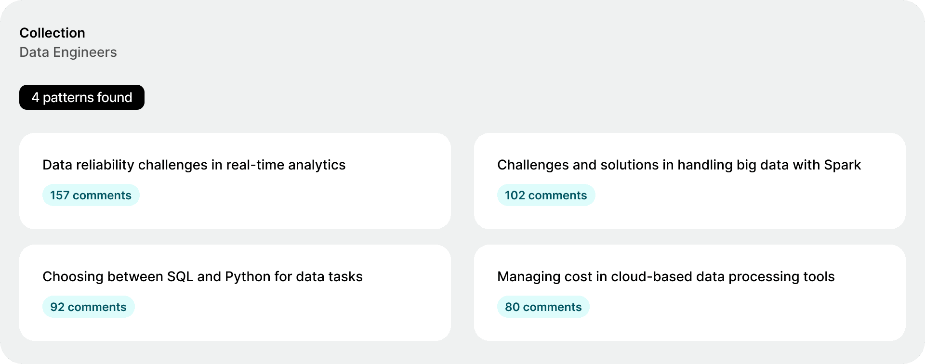
Task: Click the patterns found counter
Action: coord(81,97)
